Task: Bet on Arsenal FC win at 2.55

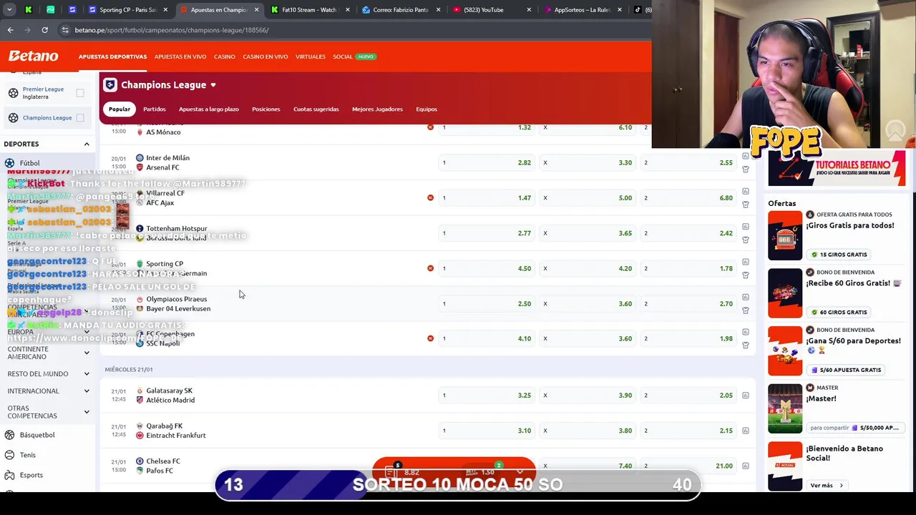Action: point(688,162)
